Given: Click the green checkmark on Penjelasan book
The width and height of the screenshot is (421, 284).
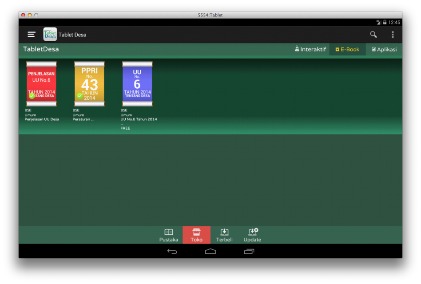Looking at the screenshot, I should click(32, 95).
